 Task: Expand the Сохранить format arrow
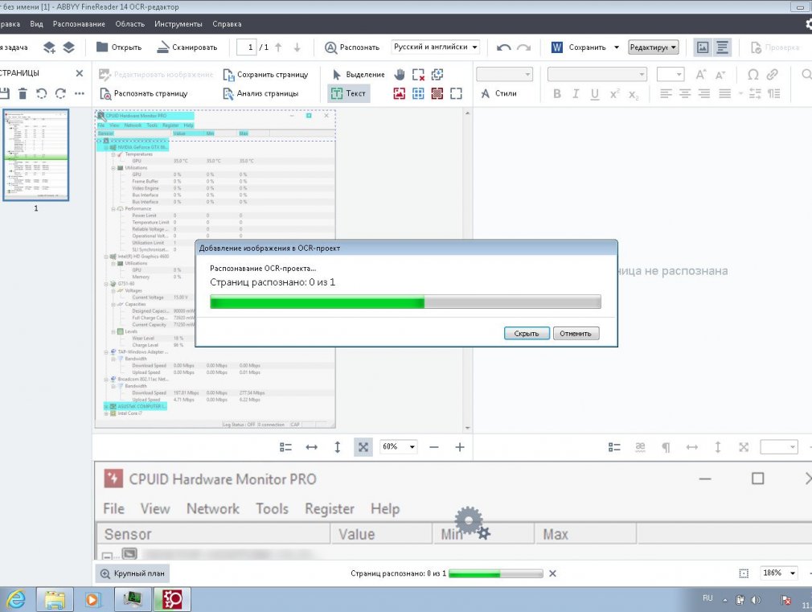pos(617,47)
